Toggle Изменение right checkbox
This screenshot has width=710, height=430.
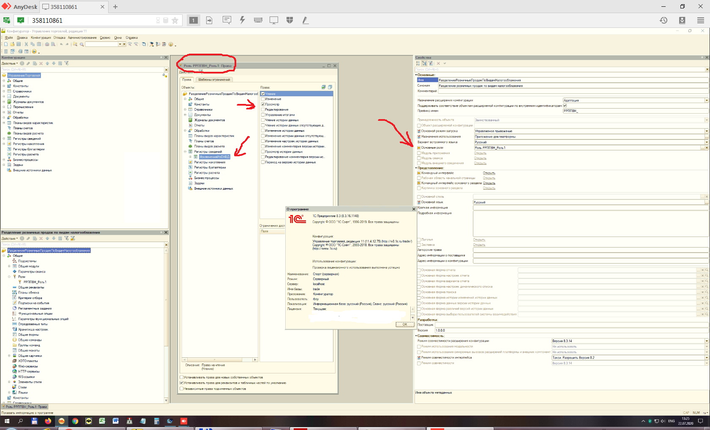coord(263,99)
